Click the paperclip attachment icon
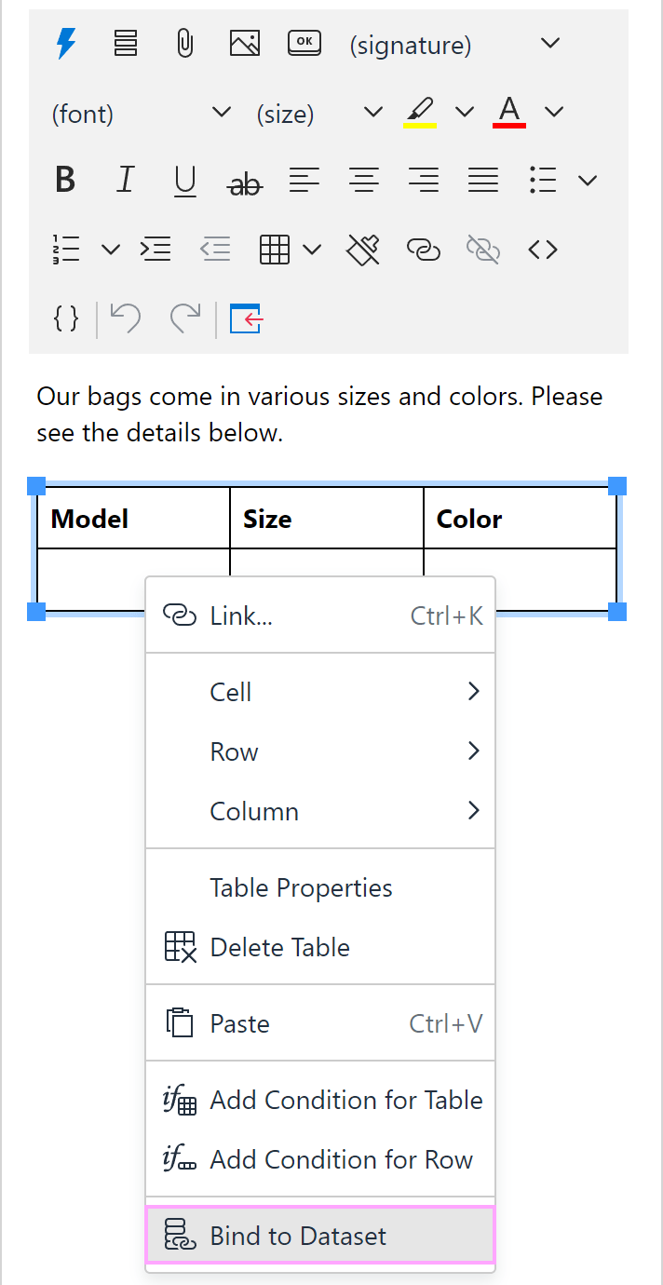Screen dimensions: 663x1285 pos(185,44)
